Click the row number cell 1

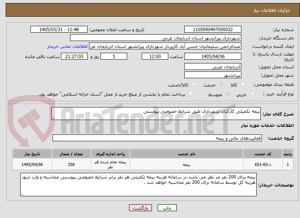[288, 164]
